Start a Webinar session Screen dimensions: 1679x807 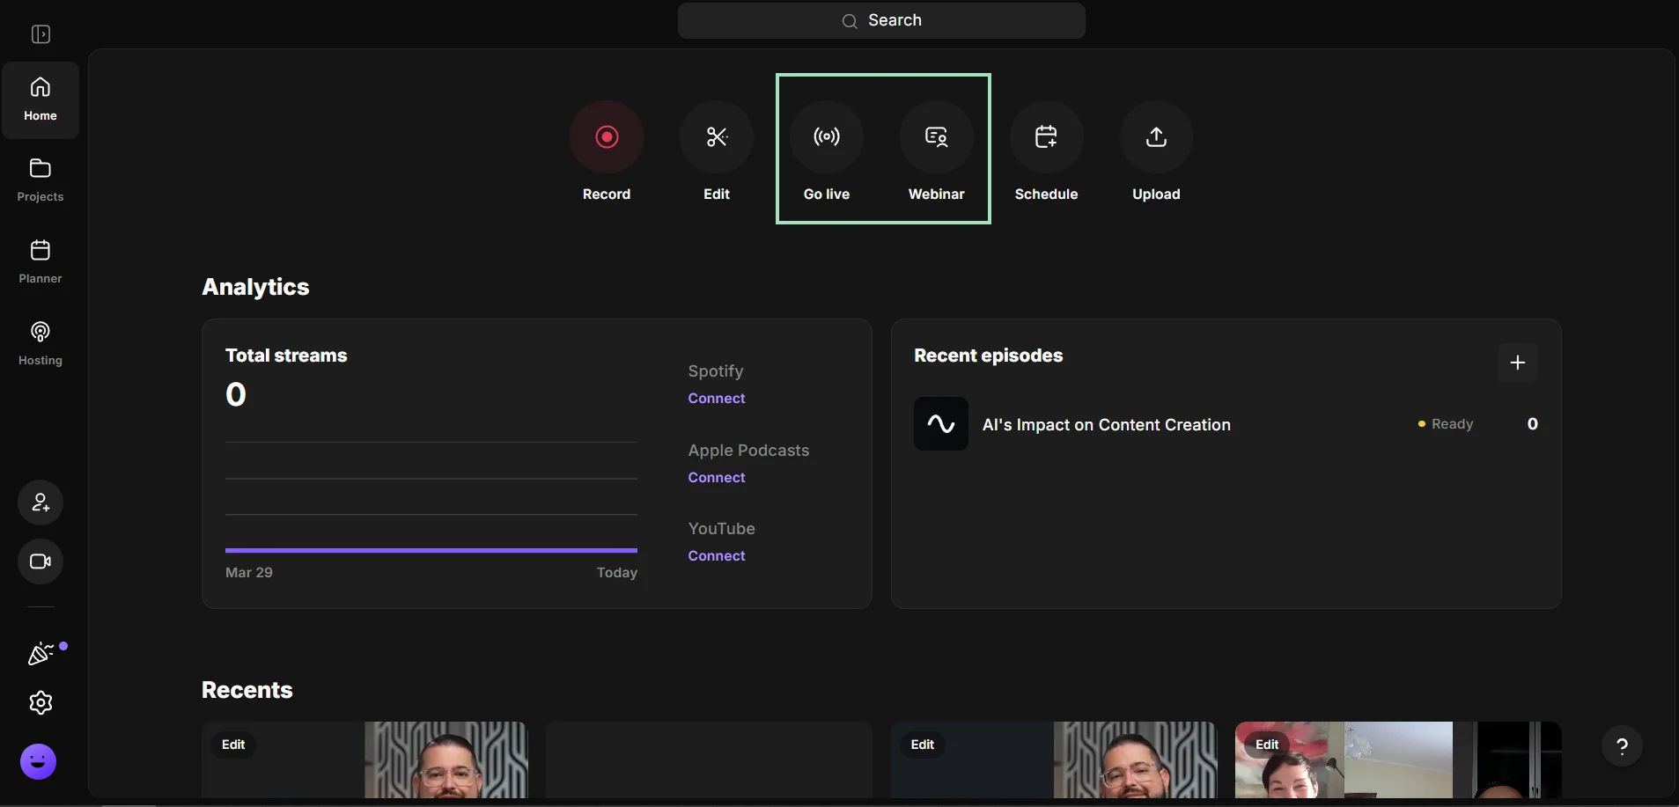[937, 136]
